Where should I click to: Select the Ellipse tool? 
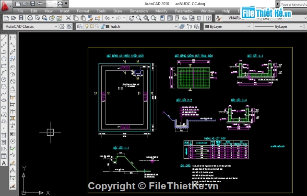click(4, 100)
